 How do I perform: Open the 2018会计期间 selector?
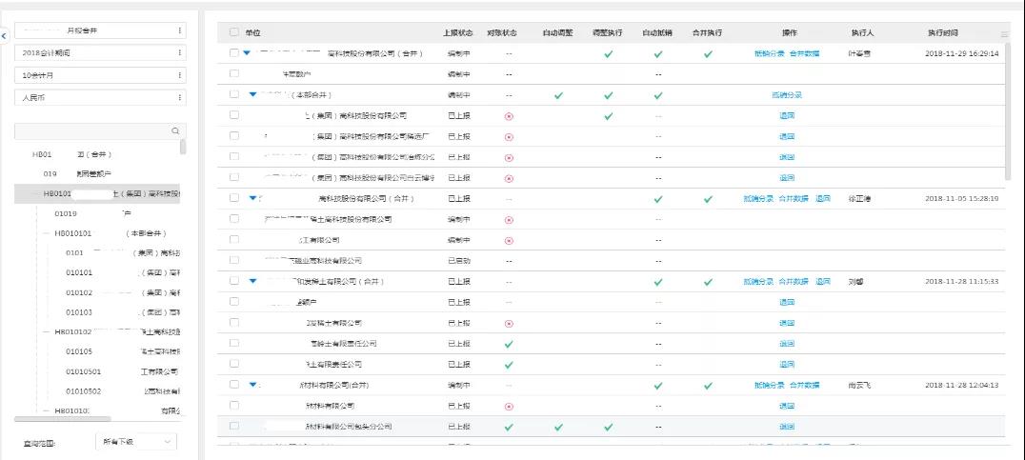coord(101,53)
